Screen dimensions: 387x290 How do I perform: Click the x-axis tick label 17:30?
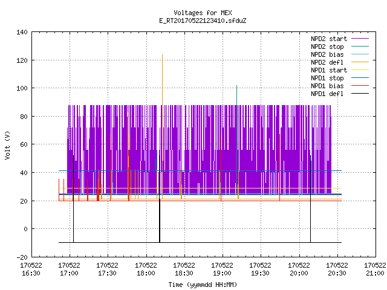pos(107,274)
